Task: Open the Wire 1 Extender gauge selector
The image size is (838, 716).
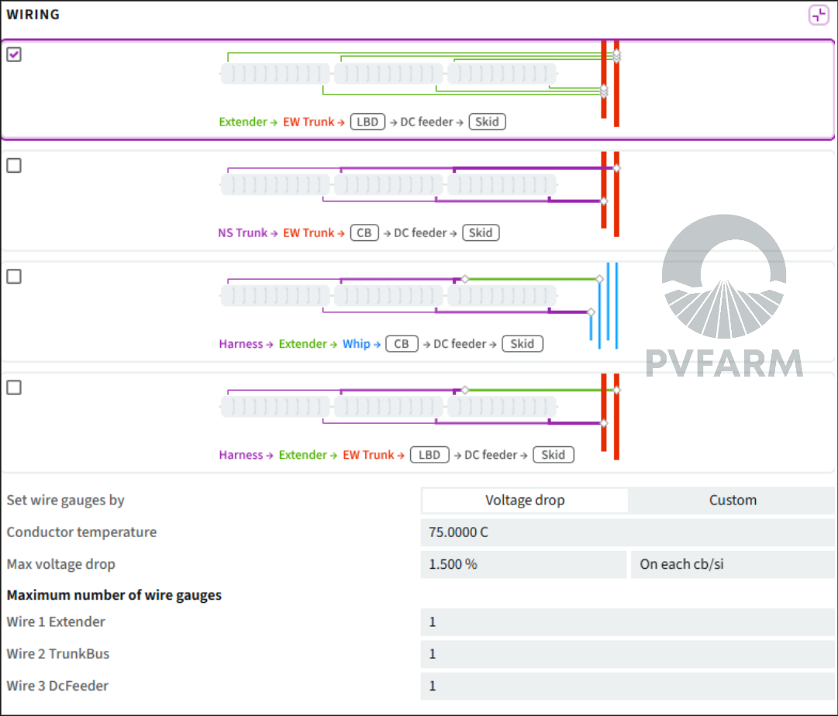Action: click(x=626, y=621)
